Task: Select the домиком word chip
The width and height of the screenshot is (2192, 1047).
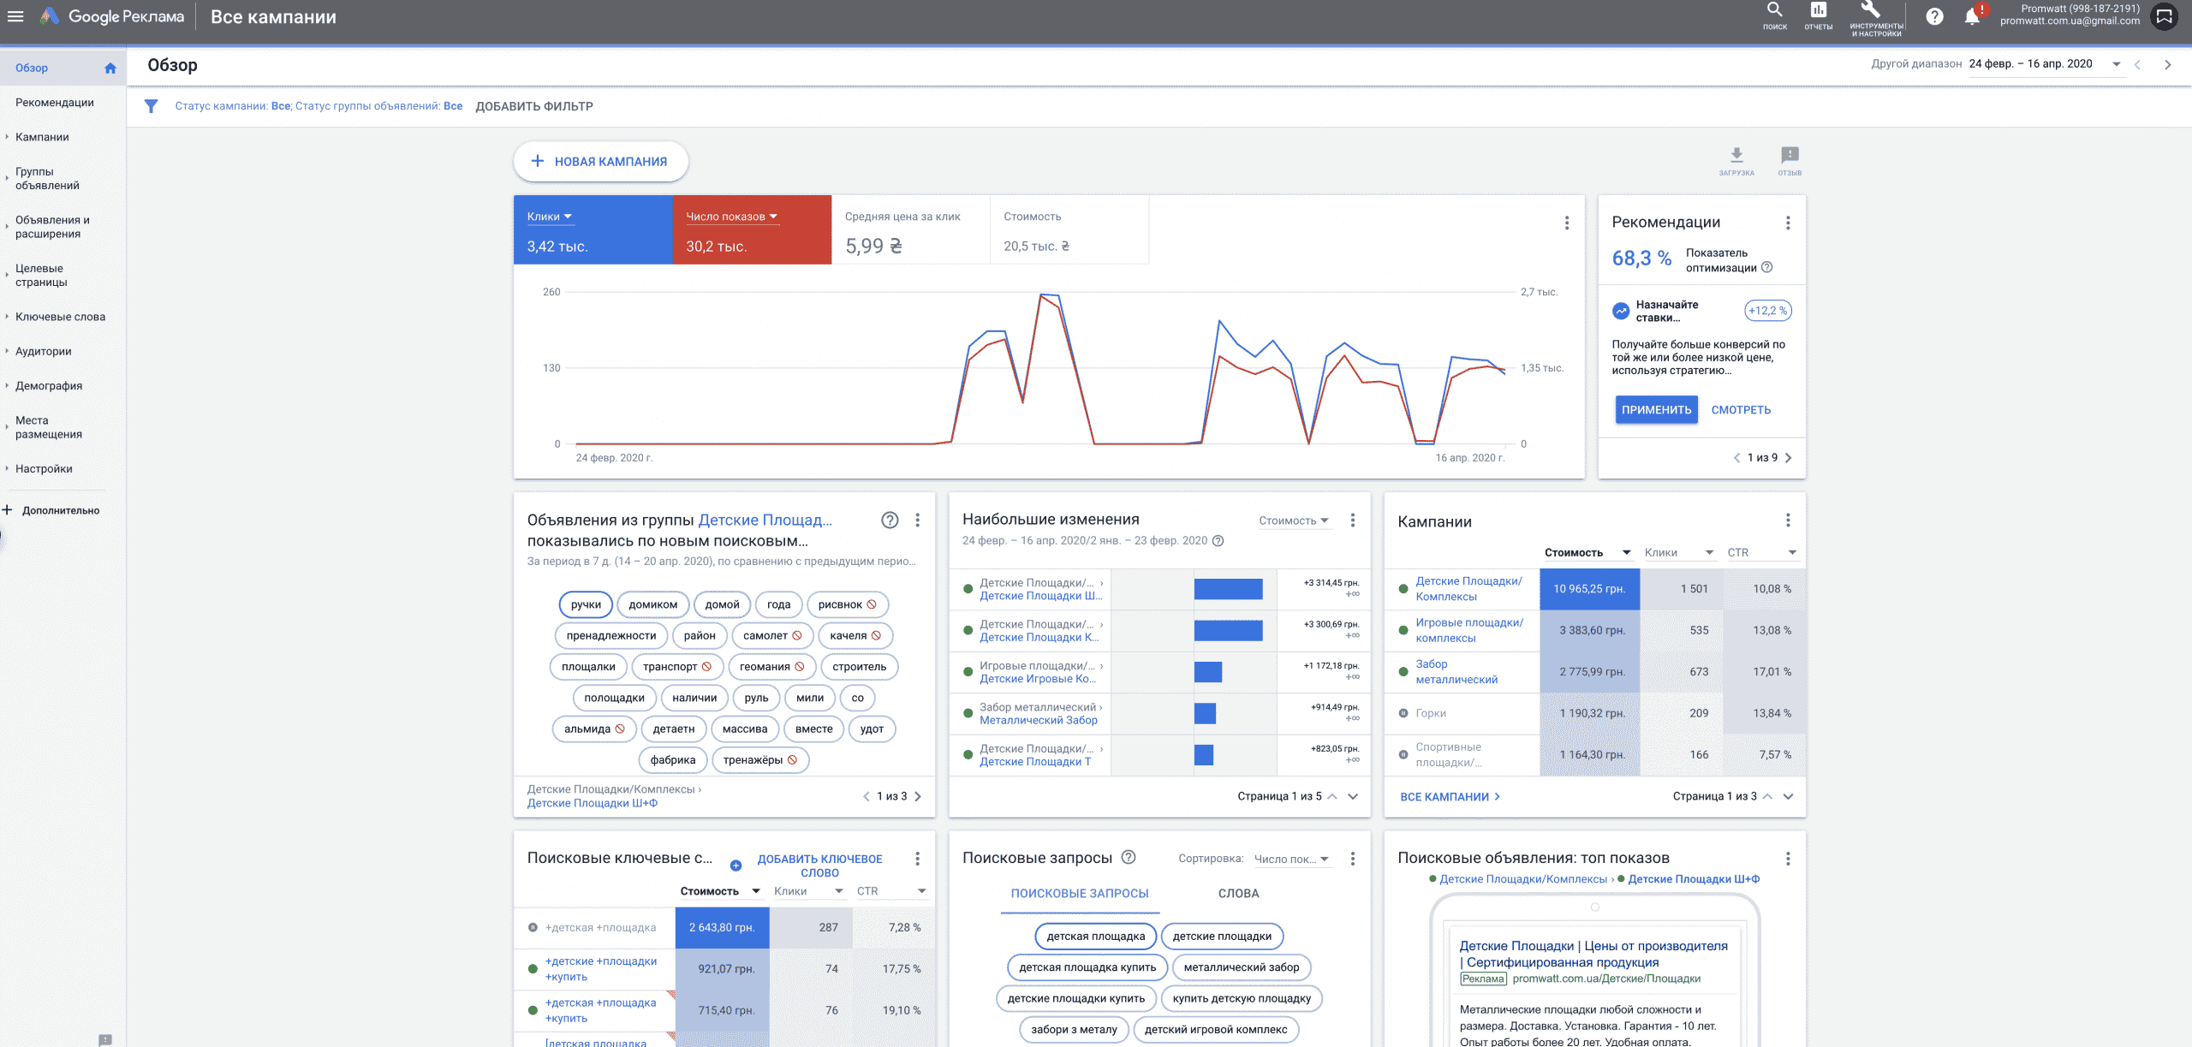Action: click(652, 604)
